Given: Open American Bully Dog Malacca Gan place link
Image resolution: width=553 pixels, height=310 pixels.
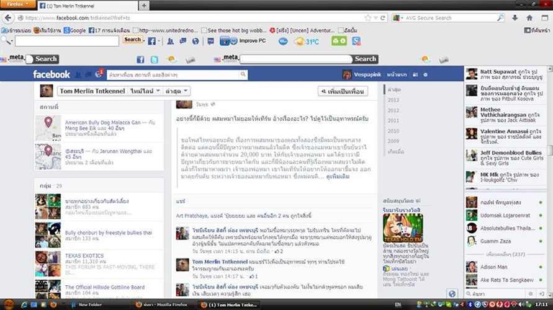Looking at the screenshot, I should click(102, 123).
